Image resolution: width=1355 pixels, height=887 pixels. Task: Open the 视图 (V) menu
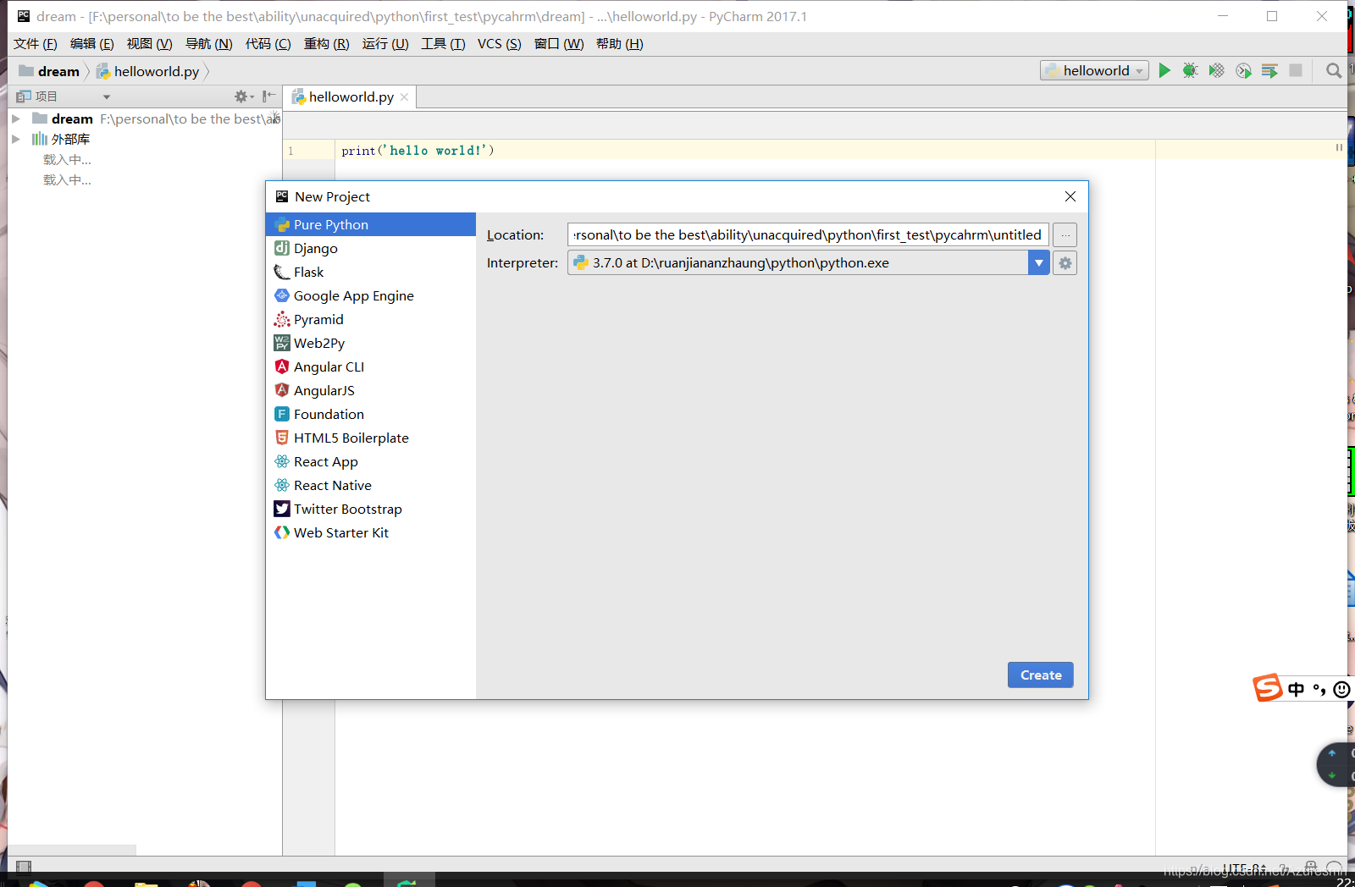[149, 44]
